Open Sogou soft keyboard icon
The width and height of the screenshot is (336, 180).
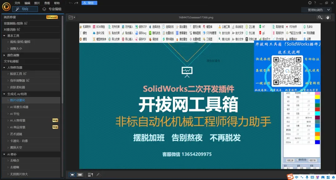tap(312, 177)
